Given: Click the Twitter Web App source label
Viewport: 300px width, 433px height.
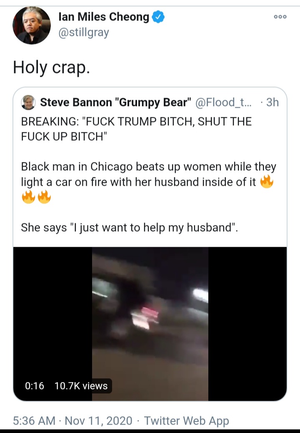Looking at the screenshot, I should click(187, 421).
